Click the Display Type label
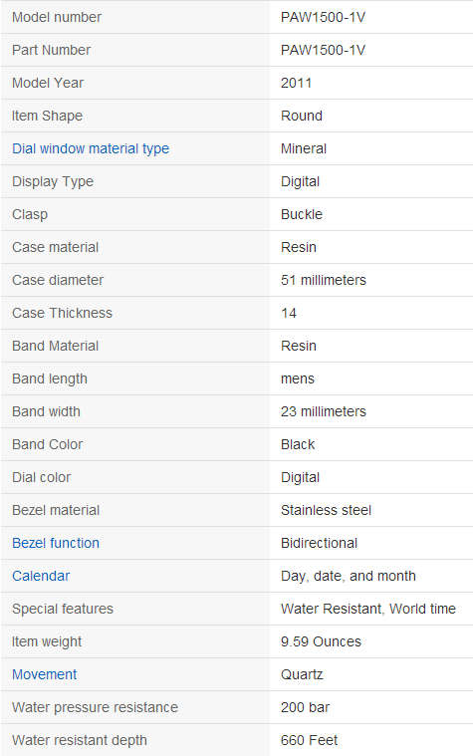 [53, 181]
